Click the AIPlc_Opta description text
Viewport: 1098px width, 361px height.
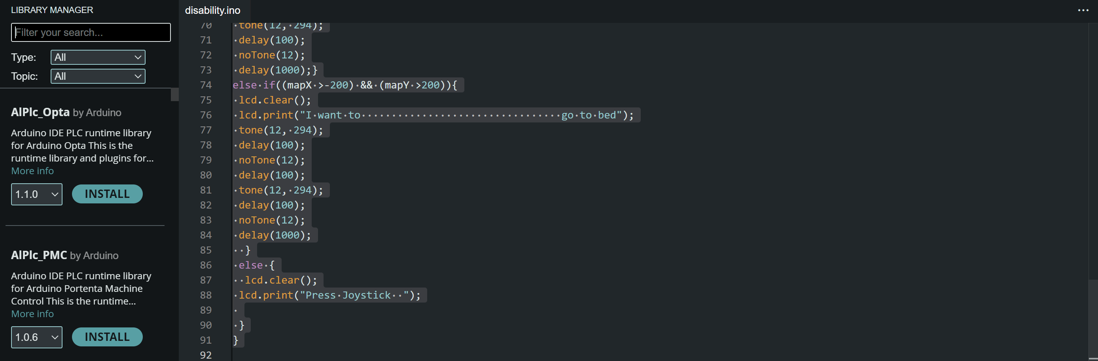[82, 146]
